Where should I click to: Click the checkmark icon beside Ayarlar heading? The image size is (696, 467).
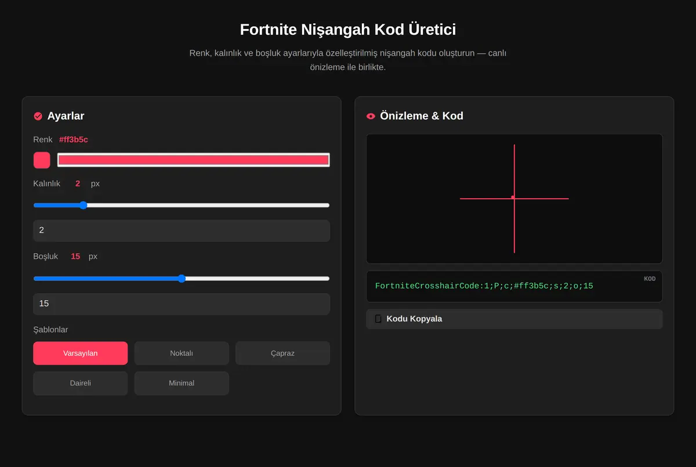click(38, 116)
